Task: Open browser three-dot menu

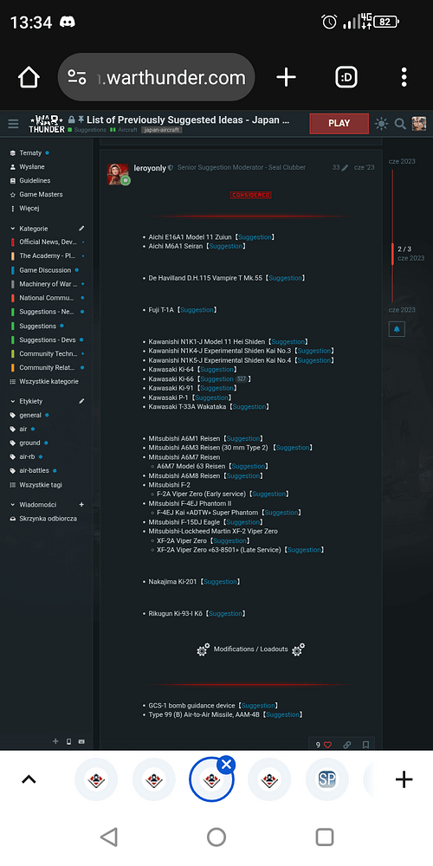Action: tap(404, 77)
